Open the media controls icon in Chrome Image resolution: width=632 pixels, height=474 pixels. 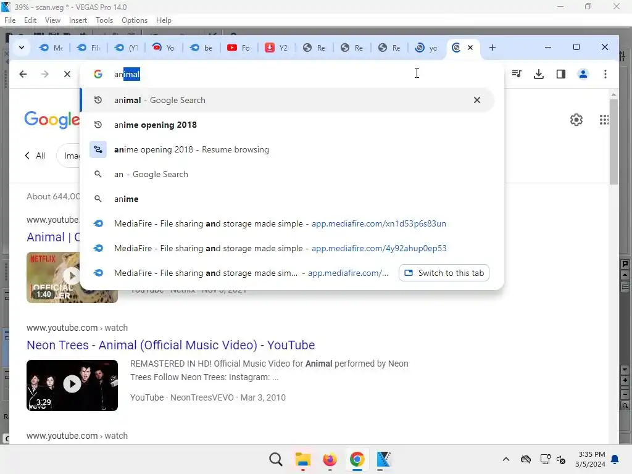(517, 74)
